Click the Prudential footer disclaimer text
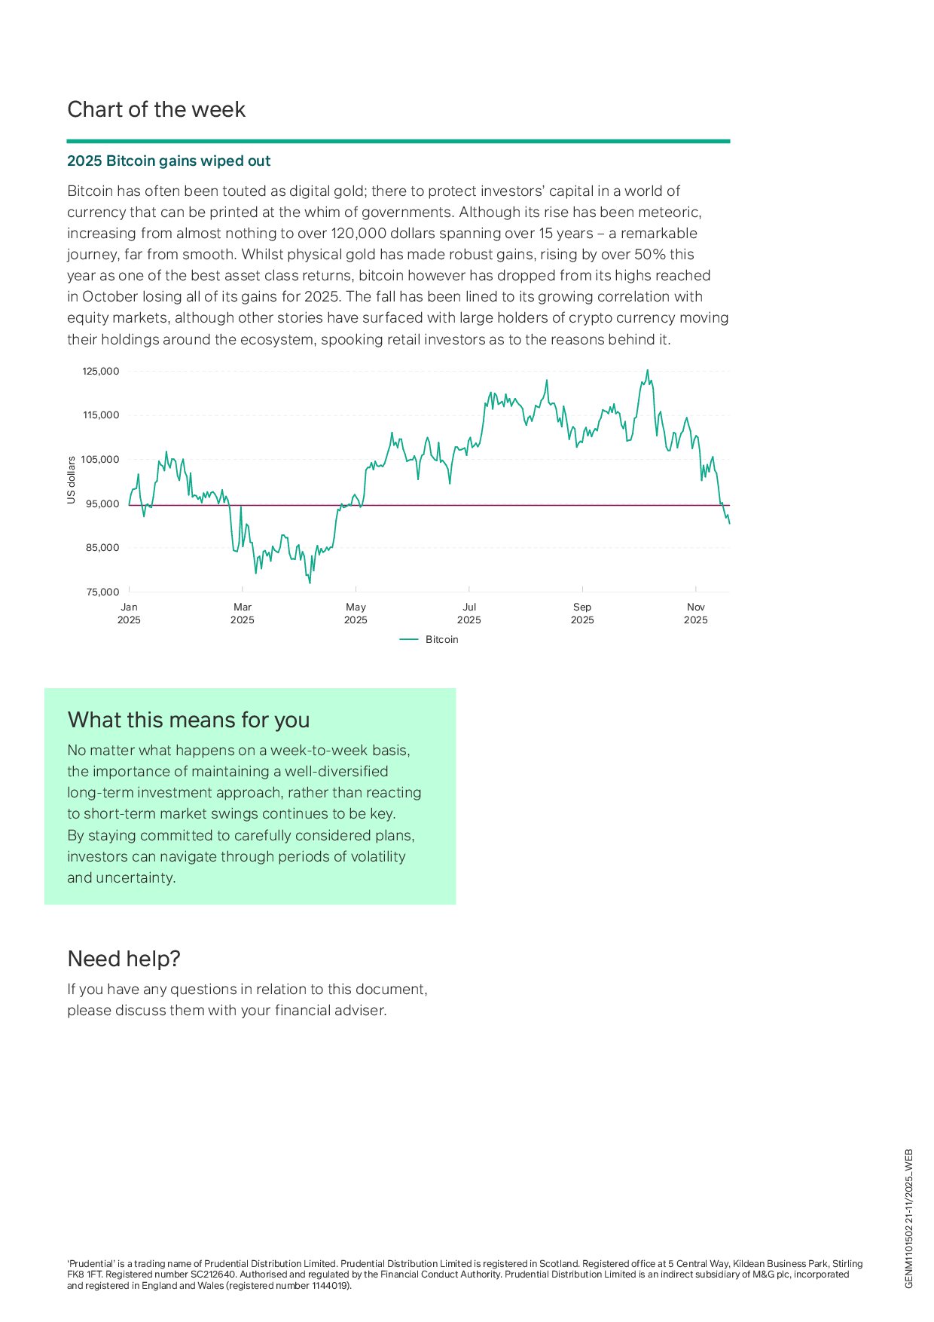Image resolution: width=934 pixels, height=1322 pixels. coord(465,1275)
